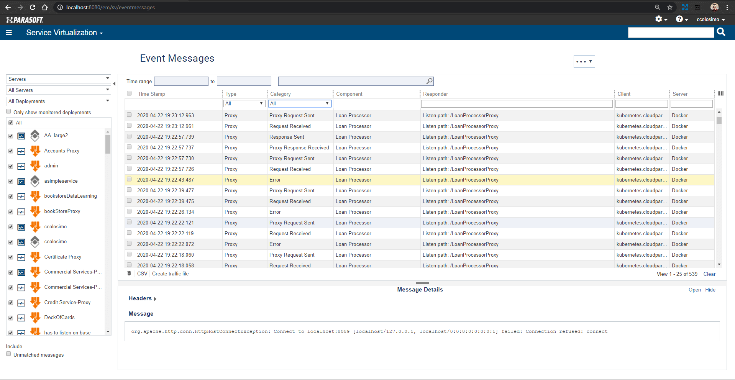This screenshot has width=735, height=380.
Task: Click the Clear link
Action: [x=709, y=274]
